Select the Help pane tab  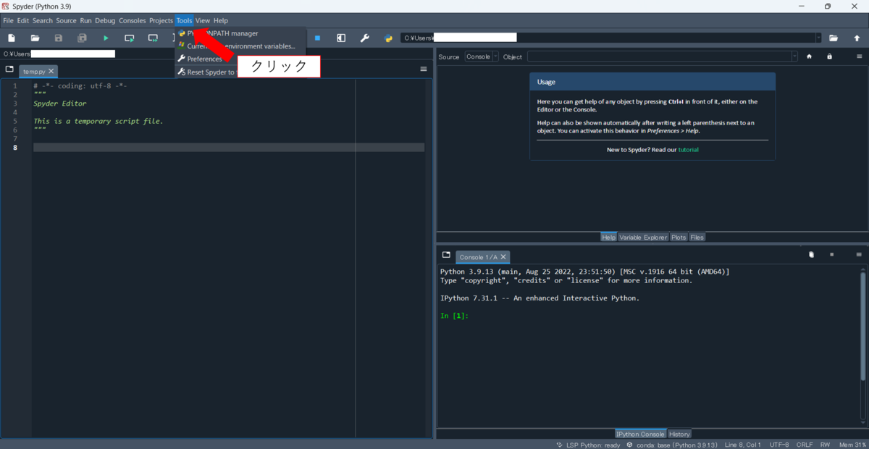click(x=608, y=238)
